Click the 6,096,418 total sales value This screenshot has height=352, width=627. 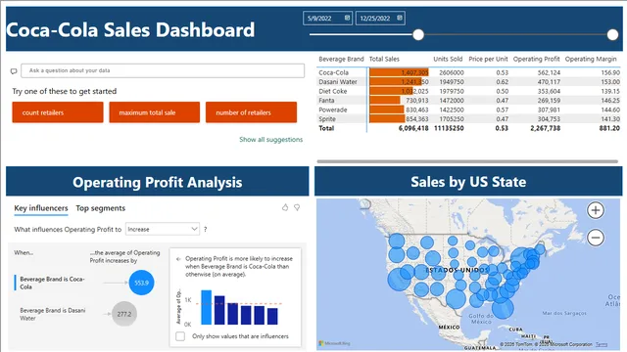pyautogui.click(x=413, y=128)
